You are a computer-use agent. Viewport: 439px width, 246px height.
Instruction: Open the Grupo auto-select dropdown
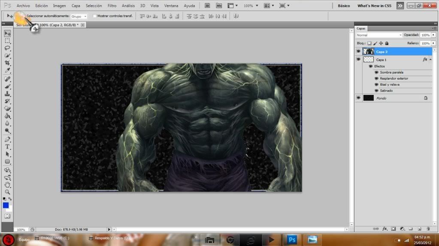point(79,17)
